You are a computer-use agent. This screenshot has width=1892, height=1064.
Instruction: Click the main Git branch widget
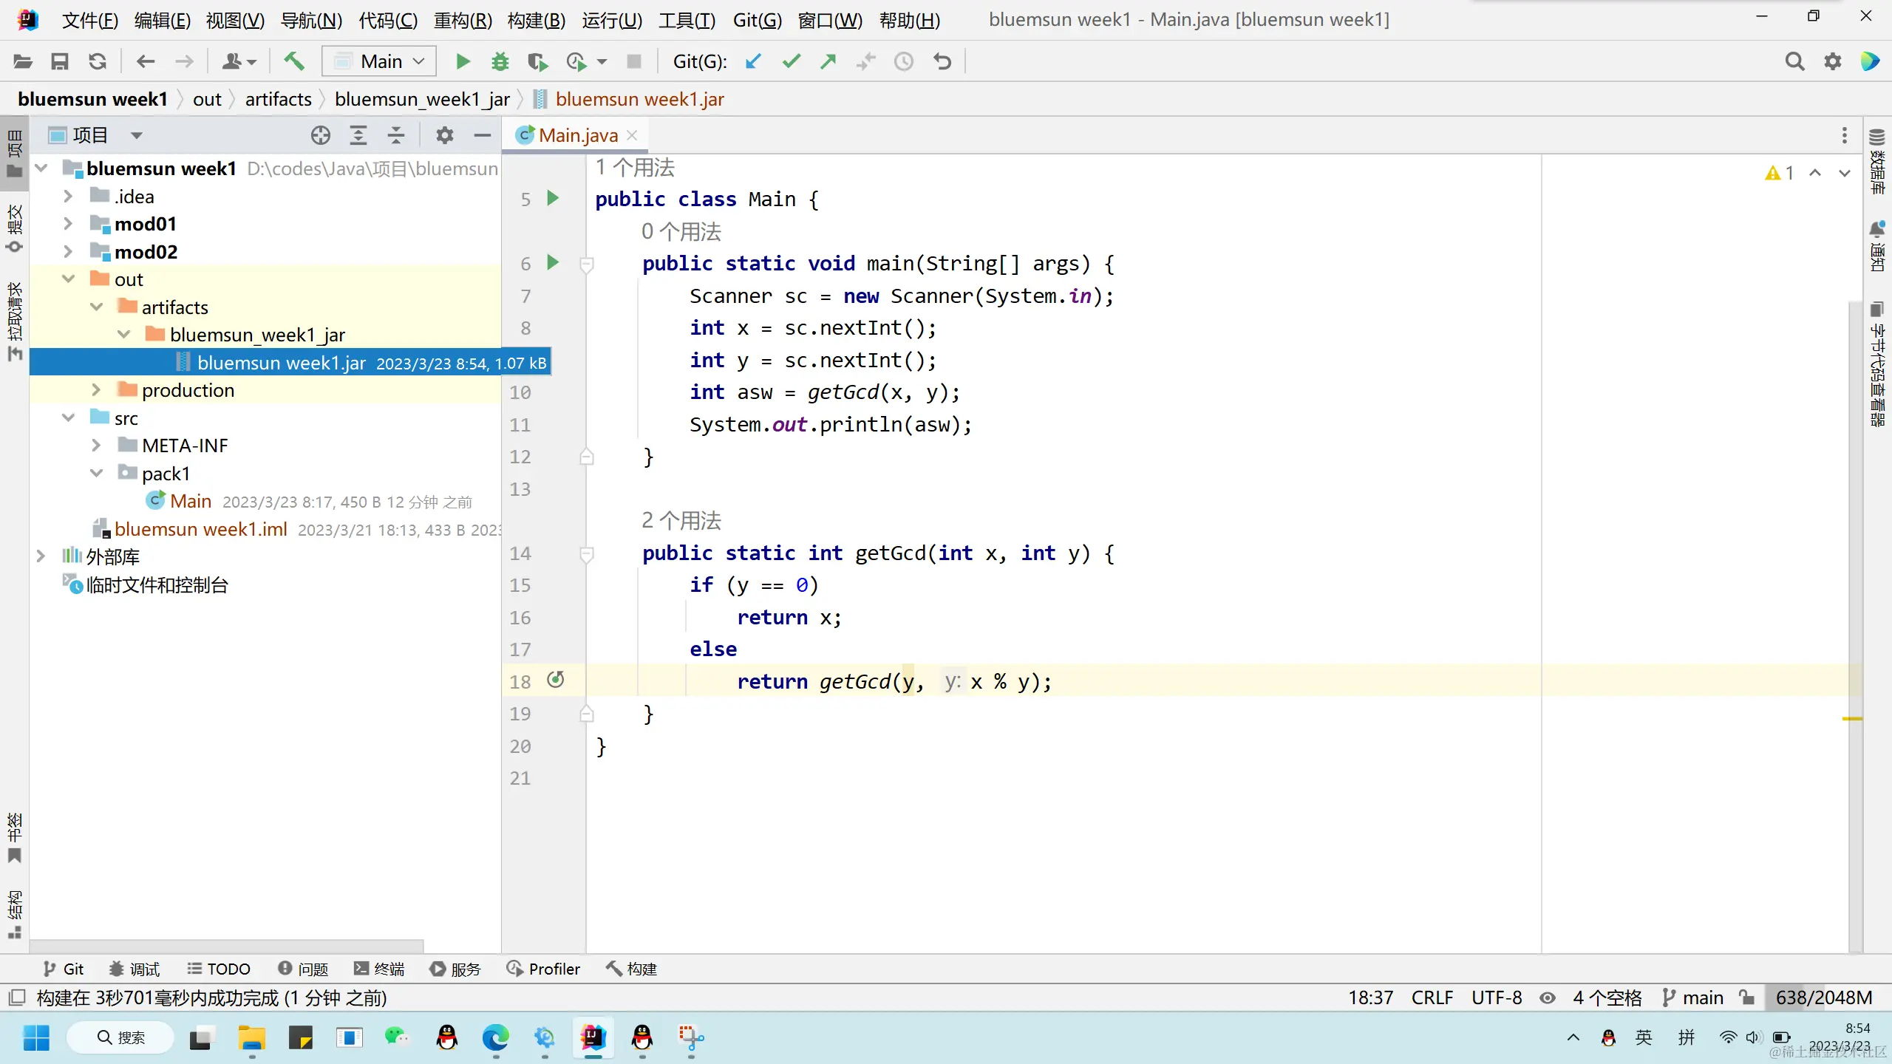click(1692, 997)
